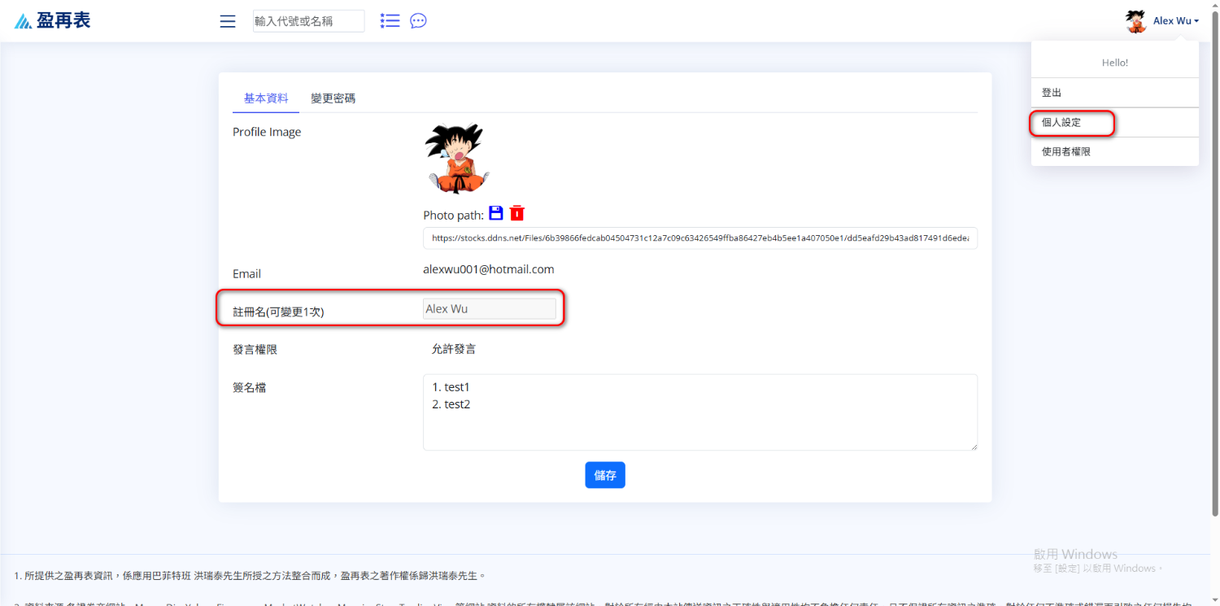Click the Photo path URL field
Viewport: 1220px width, 606px height.
tap(700, 238)
